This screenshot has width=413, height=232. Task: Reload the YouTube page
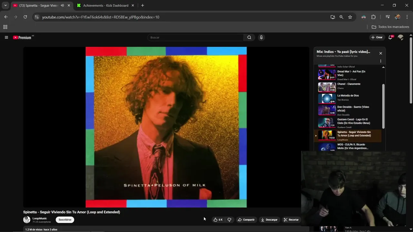tap(25, 17)
